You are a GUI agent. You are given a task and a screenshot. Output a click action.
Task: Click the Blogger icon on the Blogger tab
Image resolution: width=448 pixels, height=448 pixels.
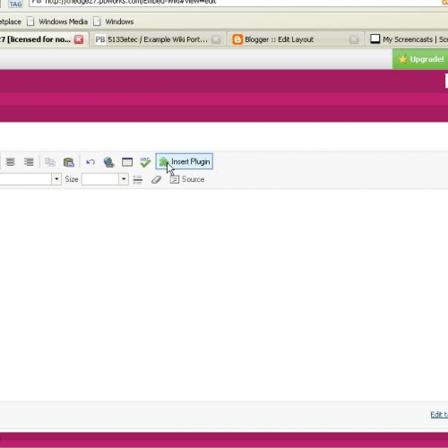[x=237, y=39]
